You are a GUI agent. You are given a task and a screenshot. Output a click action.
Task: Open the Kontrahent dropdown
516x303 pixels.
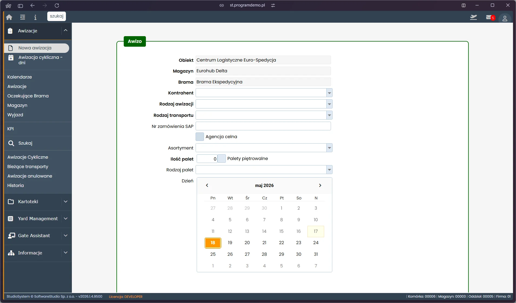click(329, 93)
